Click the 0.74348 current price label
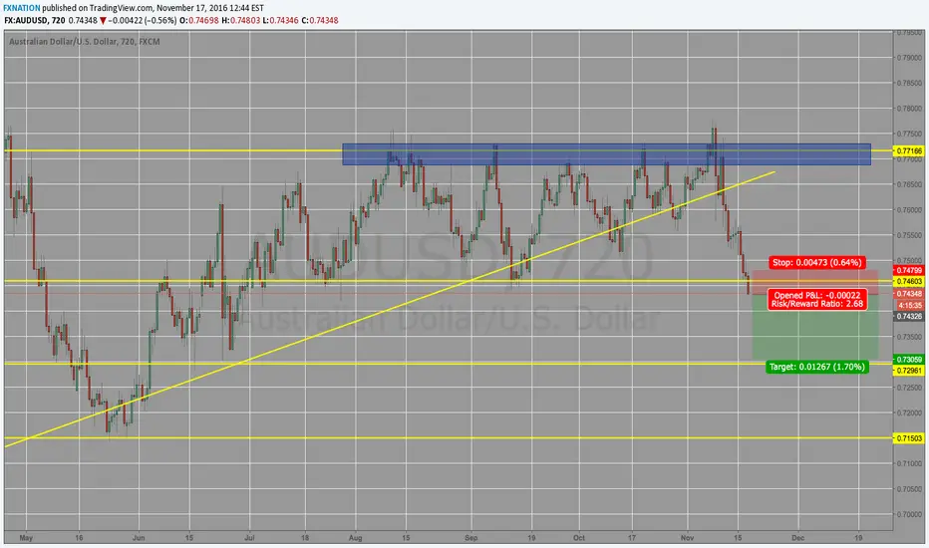Viewport: 929px width, 548px height. coord(909,294)
